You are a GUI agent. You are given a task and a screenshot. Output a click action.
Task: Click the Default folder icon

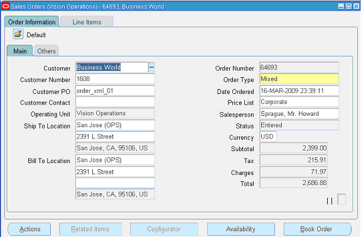pyautogui.click(x=18, y=34)
